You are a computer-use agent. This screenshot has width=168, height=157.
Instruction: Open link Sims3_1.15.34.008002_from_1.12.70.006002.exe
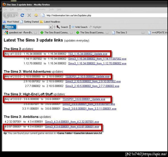click(97, 63)
